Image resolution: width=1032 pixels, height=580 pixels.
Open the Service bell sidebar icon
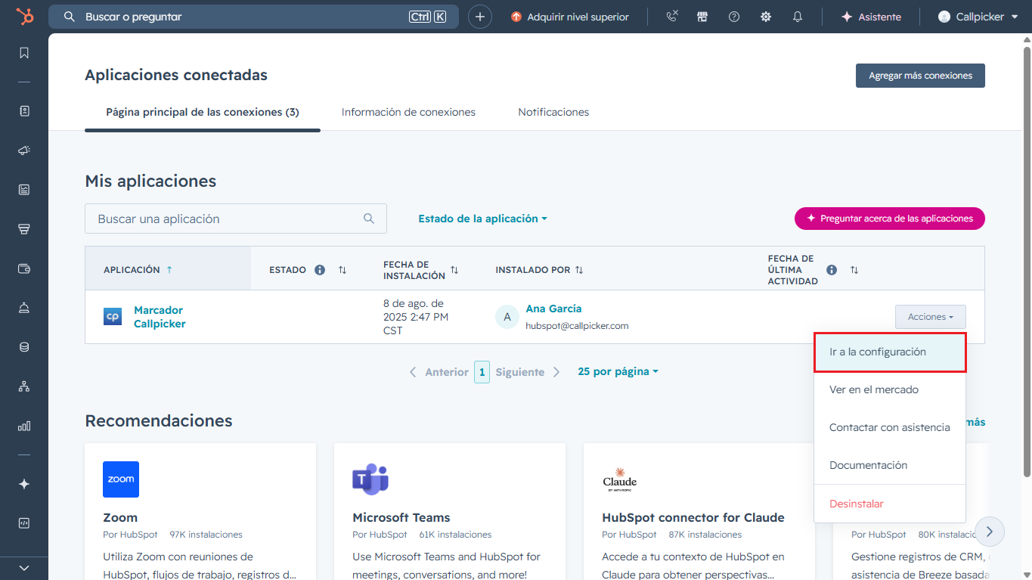click(x=24, y=308)
